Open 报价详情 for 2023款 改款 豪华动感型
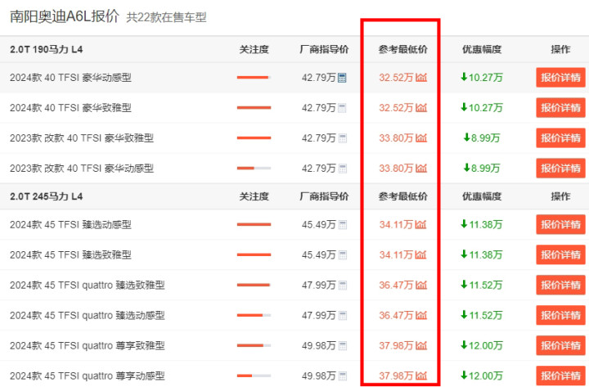 (560, 169)
